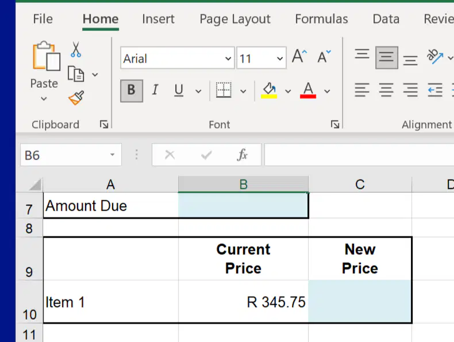Click the Paste clipboard icon
Screen dimensions: 454x342
coord(47,56)
